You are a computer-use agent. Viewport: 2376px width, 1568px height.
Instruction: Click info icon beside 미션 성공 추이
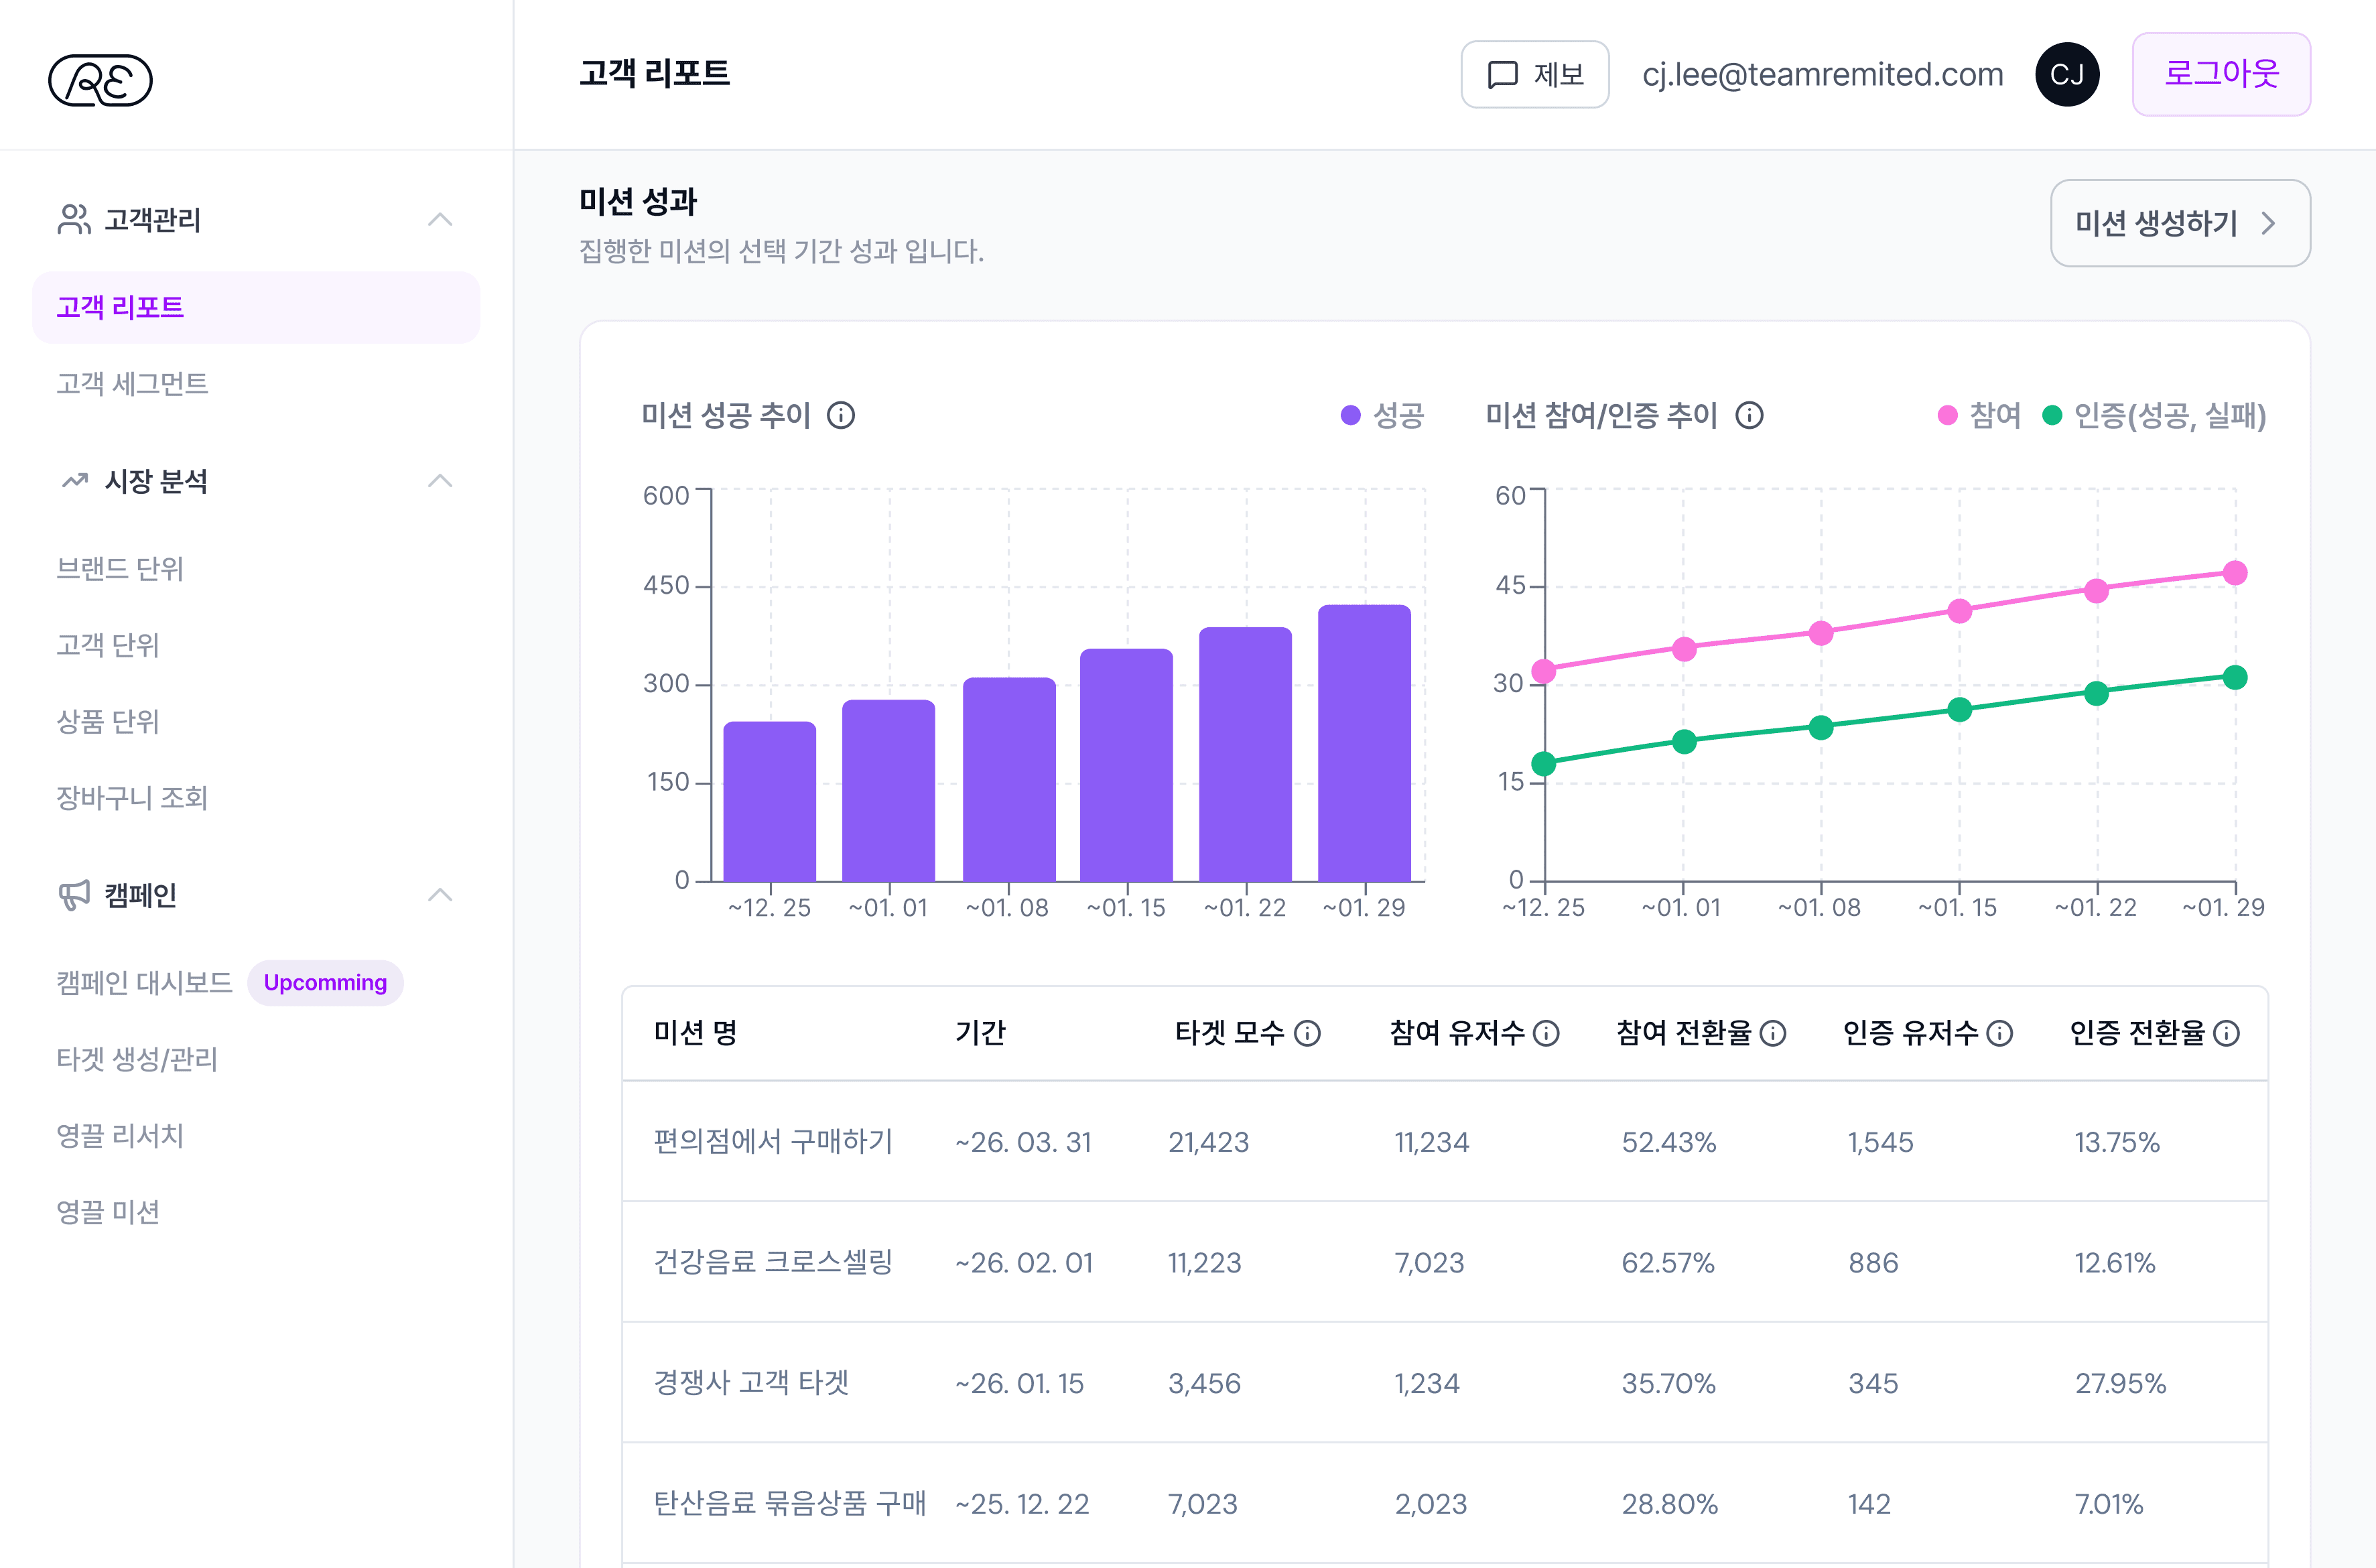tap(841, 415)
